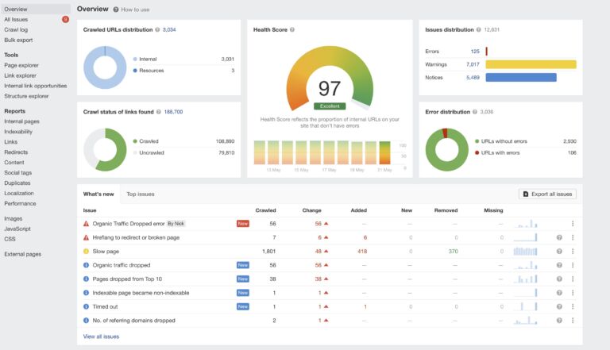Click help icon next to Health Score
Screen dimensions: 610x350
292,29
